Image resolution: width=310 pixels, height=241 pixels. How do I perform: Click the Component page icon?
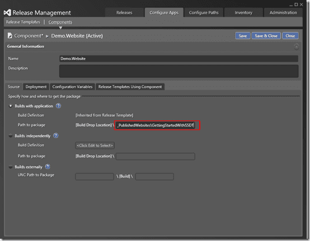pyautogui.click(x=10, y=36)
